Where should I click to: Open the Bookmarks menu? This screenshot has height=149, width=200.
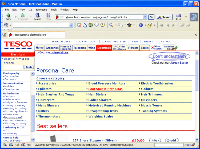41,10
